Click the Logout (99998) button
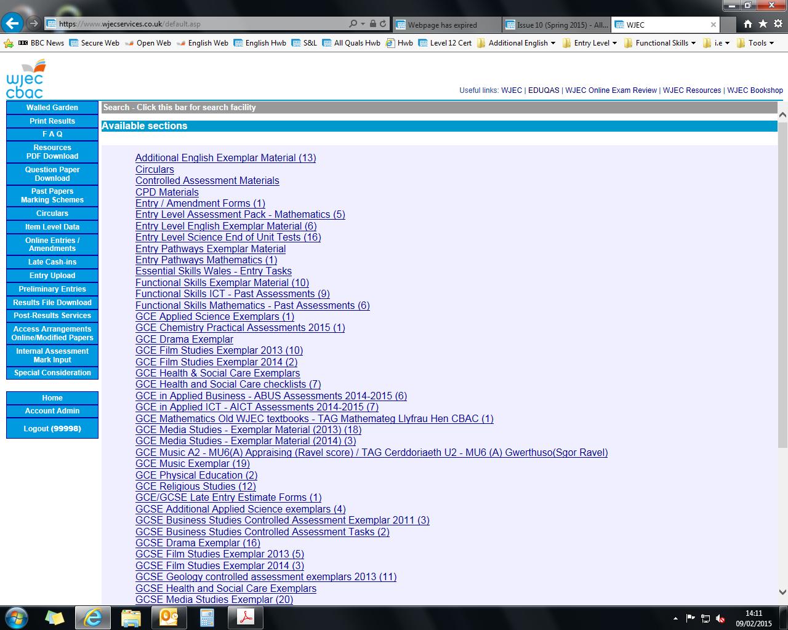788x630 pixels. click(52, 429)
